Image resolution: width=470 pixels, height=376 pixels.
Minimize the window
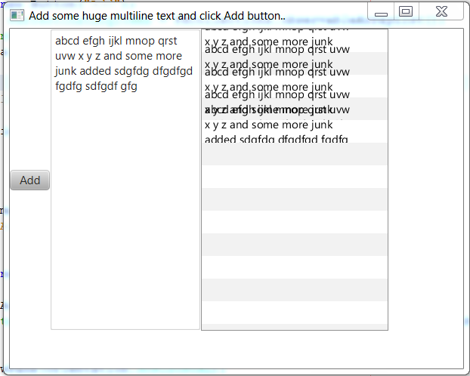382,13
